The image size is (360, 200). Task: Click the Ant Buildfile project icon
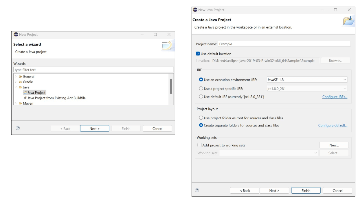(25, 98)
